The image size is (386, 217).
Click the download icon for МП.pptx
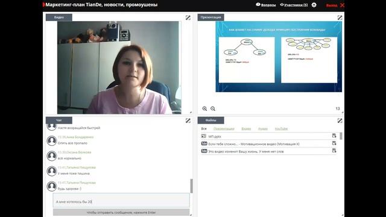(x=334, y=136)
